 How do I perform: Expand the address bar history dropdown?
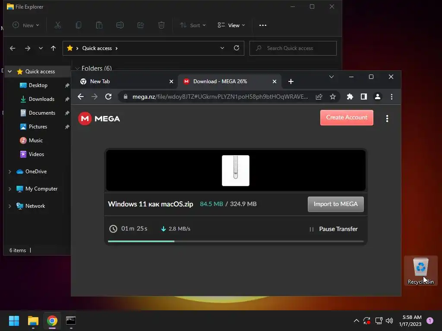click(222, 48)
